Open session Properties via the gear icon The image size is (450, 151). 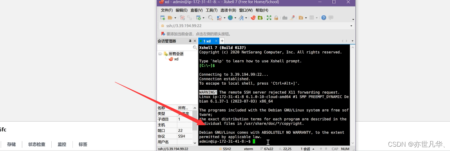click(198, 18)
